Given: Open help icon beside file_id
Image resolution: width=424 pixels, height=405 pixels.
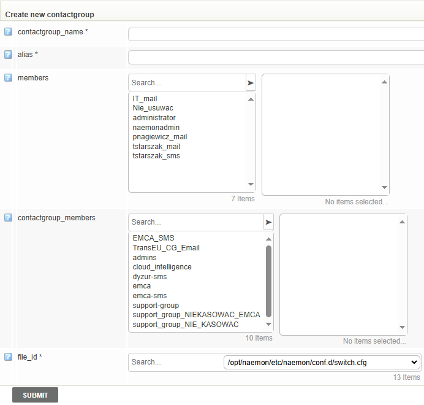Looking at the screenshot, I should [8, 357].
